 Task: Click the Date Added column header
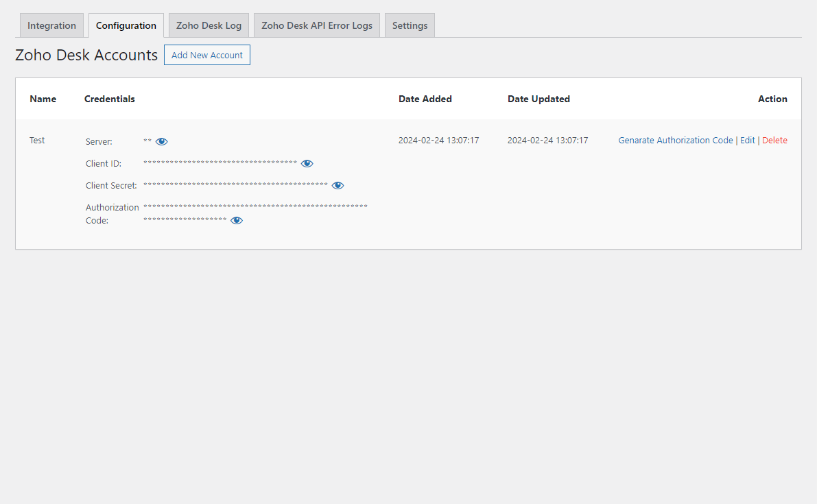point(425,99)
